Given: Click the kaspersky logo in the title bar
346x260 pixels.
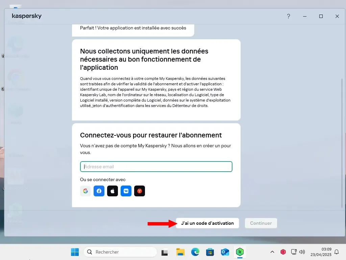Looking at the screenshot, I should 27,16.
